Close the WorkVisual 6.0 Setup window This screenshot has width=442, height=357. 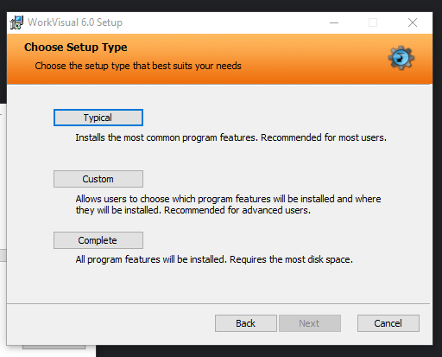pyautogui.click(x=413, y=22)
